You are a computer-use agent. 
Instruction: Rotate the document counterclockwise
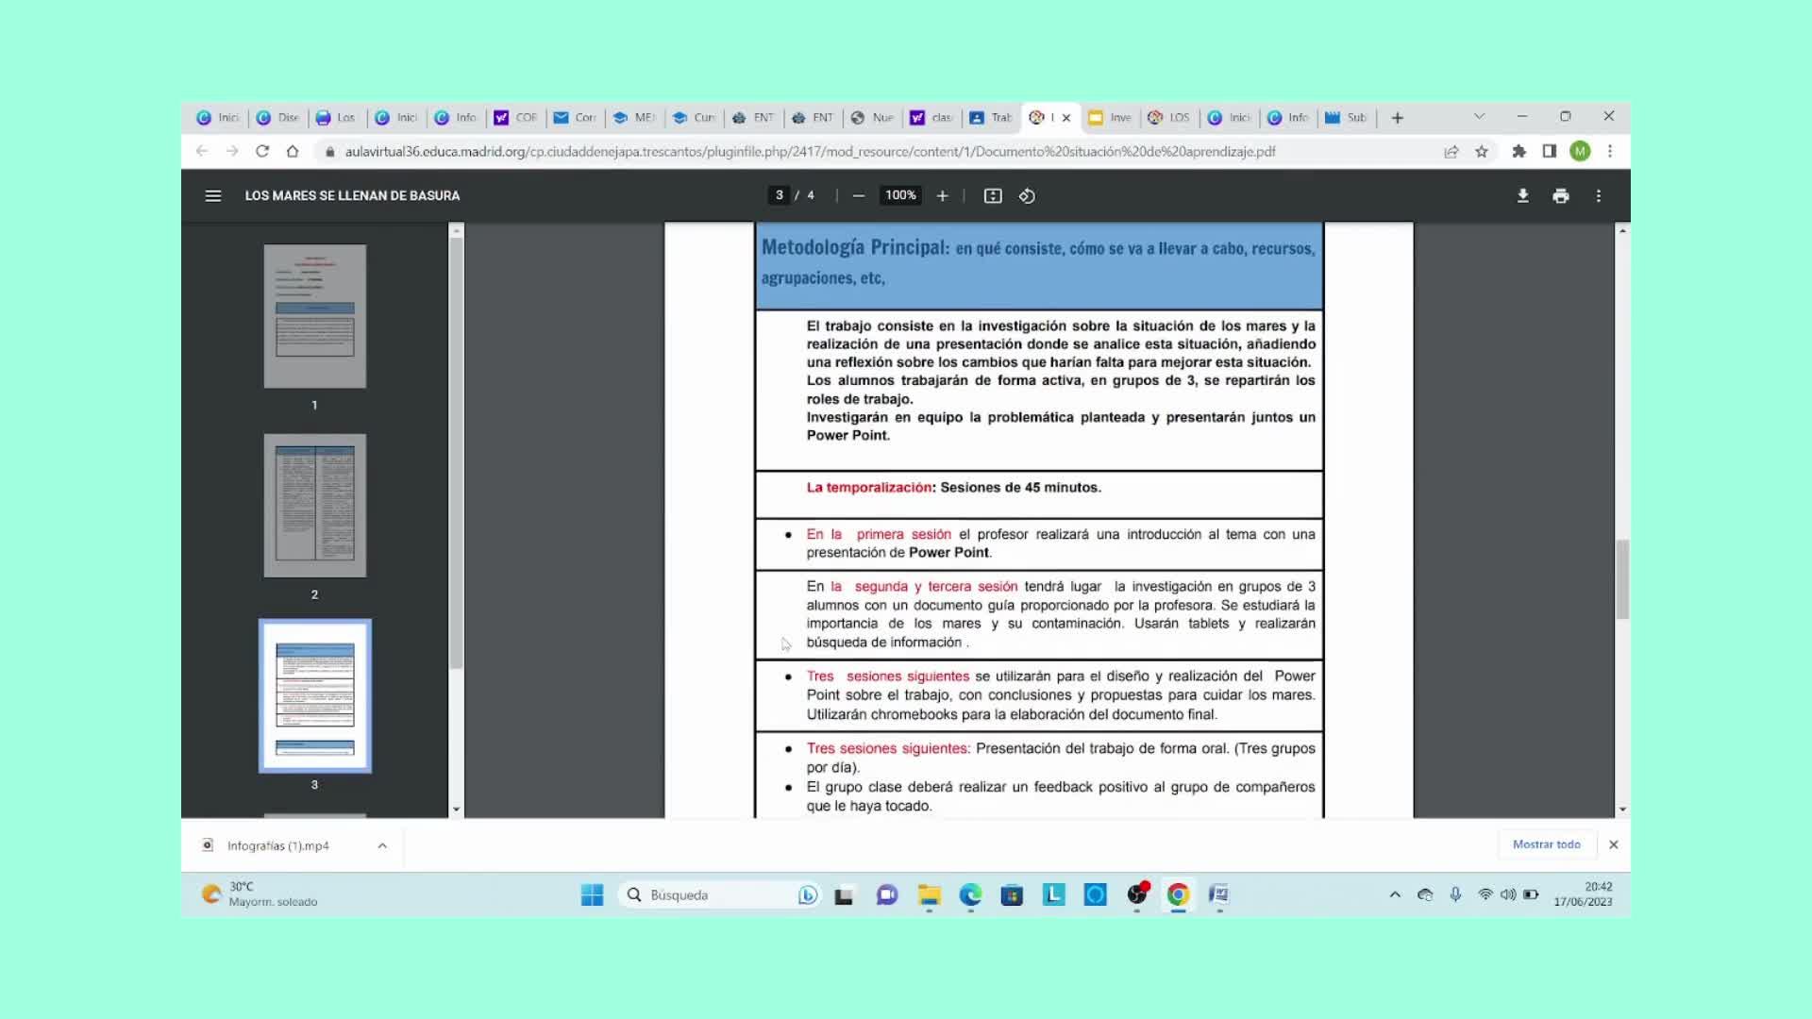coord(1027,195)
